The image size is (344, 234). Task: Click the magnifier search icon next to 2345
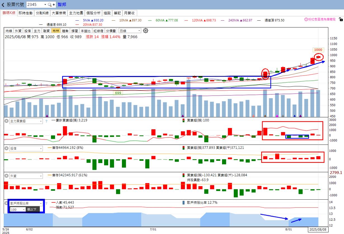50,5
